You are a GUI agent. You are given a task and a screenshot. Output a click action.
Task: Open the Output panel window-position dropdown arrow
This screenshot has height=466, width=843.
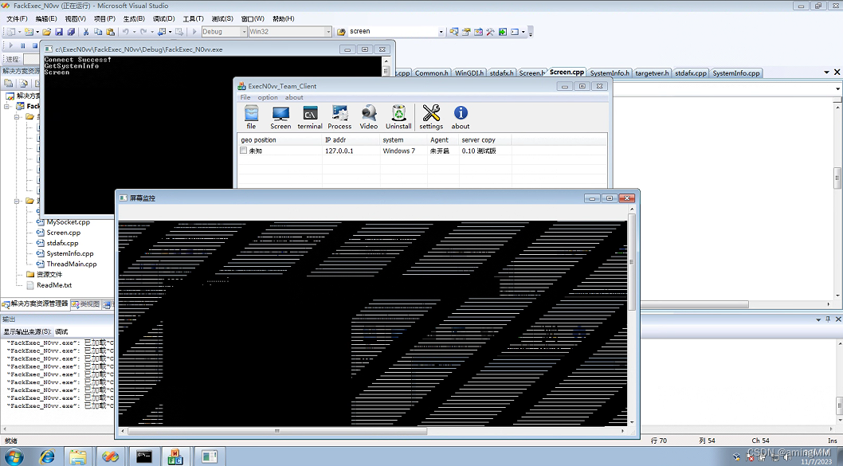coord(818,319)
